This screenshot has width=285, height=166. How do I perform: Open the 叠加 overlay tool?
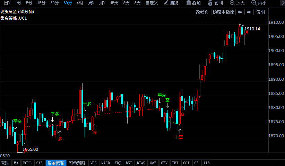(x=193, y=3)
